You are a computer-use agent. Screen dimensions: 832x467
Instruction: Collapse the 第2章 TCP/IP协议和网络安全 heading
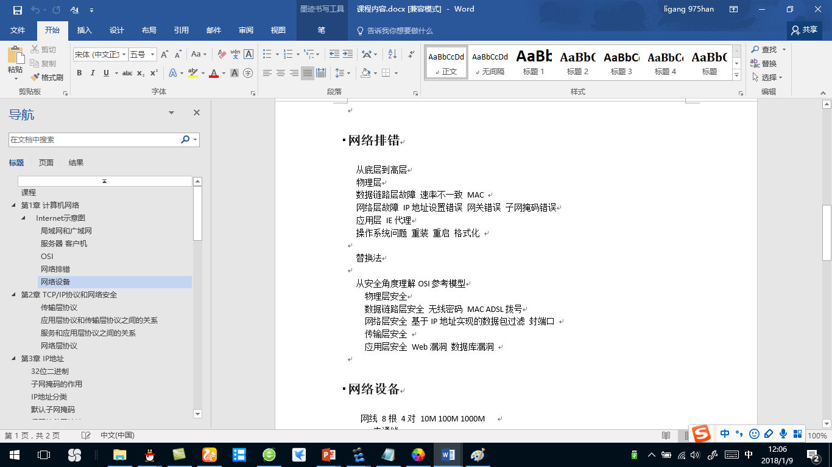[x=14, y=294]
